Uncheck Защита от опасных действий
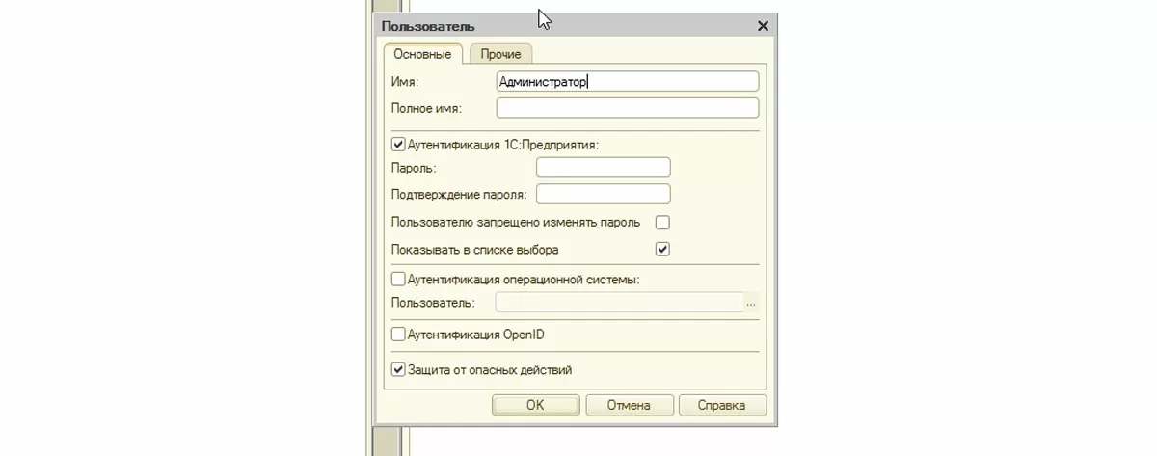1157x456 pixels. pyautogui.click(x=398, y=369)
